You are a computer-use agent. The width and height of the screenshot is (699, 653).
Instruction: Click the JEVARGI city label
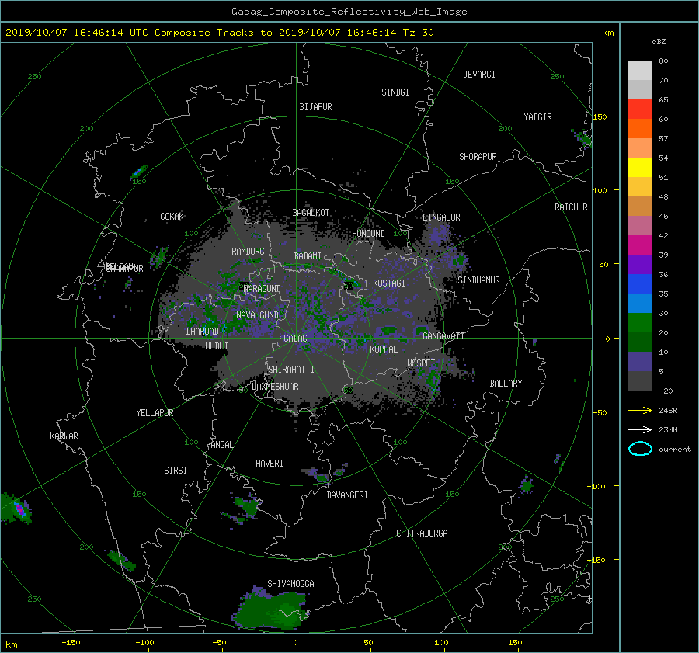coord(479,75)
